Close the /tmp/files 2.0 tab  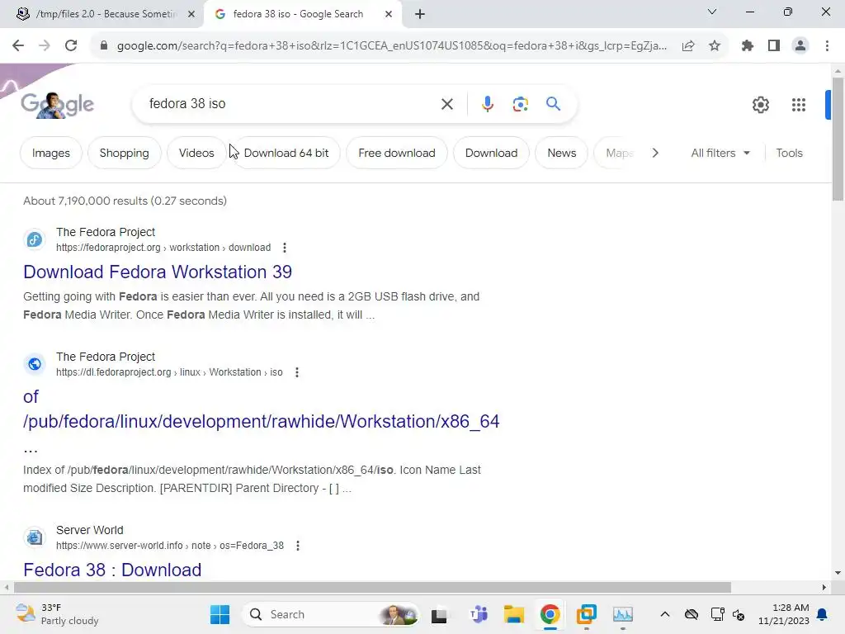[x=191, y=14]
